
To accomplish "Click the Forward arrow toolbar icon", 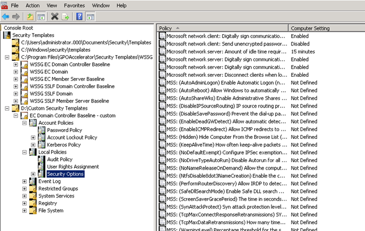I will (x=17, y=16).
